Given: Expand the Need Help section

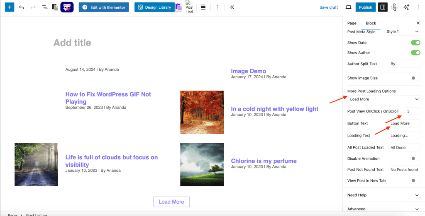Looking at the screenshot, I should click(x=384, y=195).
